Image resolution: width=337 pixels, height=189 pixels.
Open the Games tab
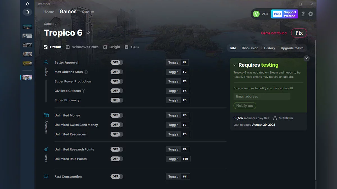68,12
